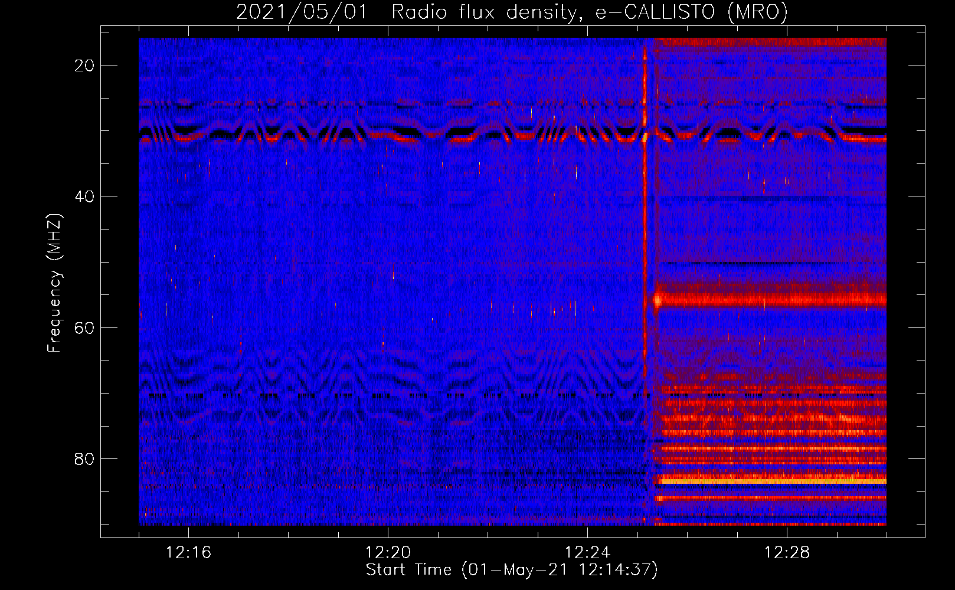Screen dimensions: 955x590
Task: Click the 12:20 time tick label
Action: (388, 553)
